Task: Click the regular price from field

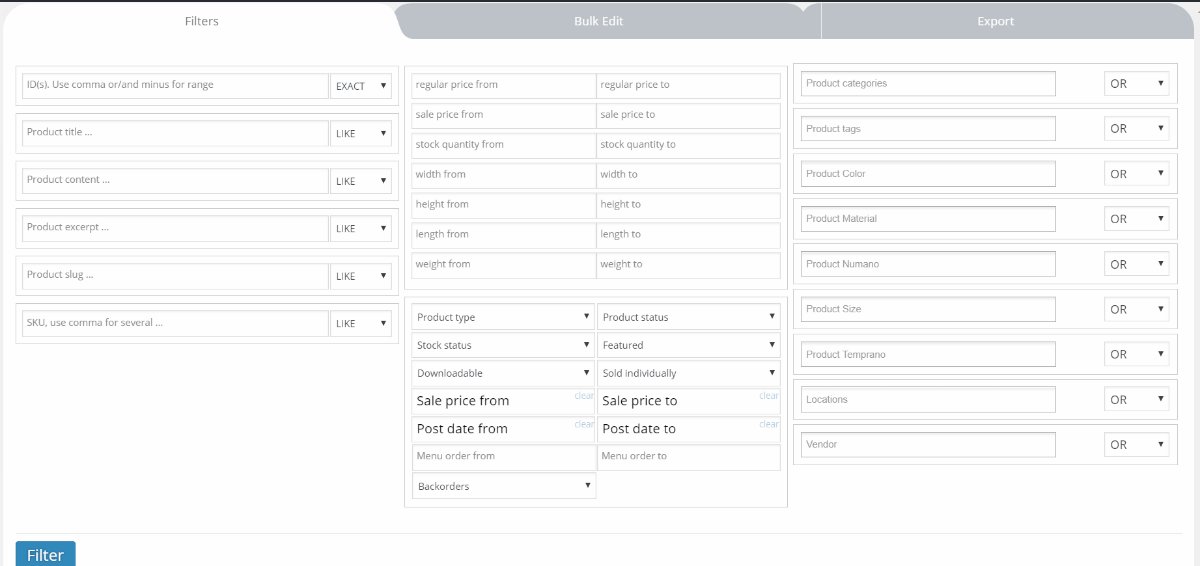Action: [503, 85]
